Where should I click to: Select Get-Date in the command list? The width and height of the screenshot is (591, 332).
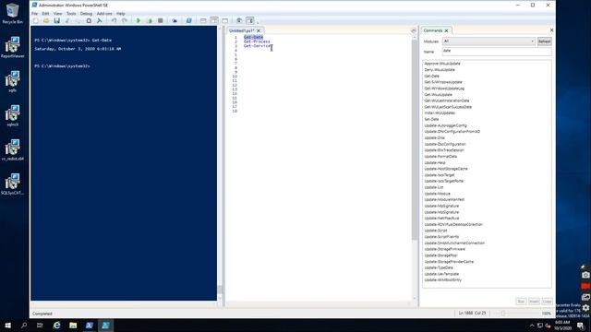431,76
